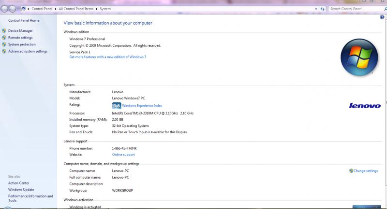Open Windows Update link
The height and width of the screenshot is (209, 387).
[x=21, y=190]
